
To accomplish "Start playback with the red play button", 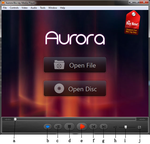I will tap(82, 127).
